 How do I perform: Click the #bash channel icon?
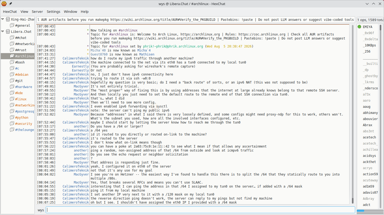[x=12, y=62]
